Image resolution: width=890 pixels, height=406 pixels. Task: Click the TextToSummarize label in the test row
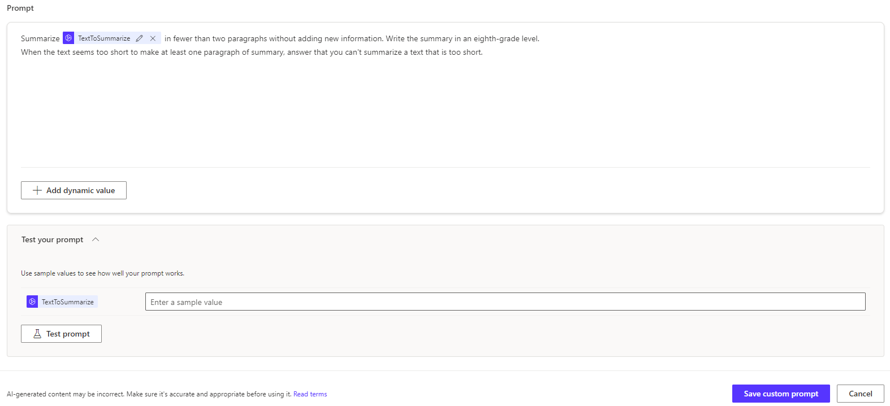[68, 302]
